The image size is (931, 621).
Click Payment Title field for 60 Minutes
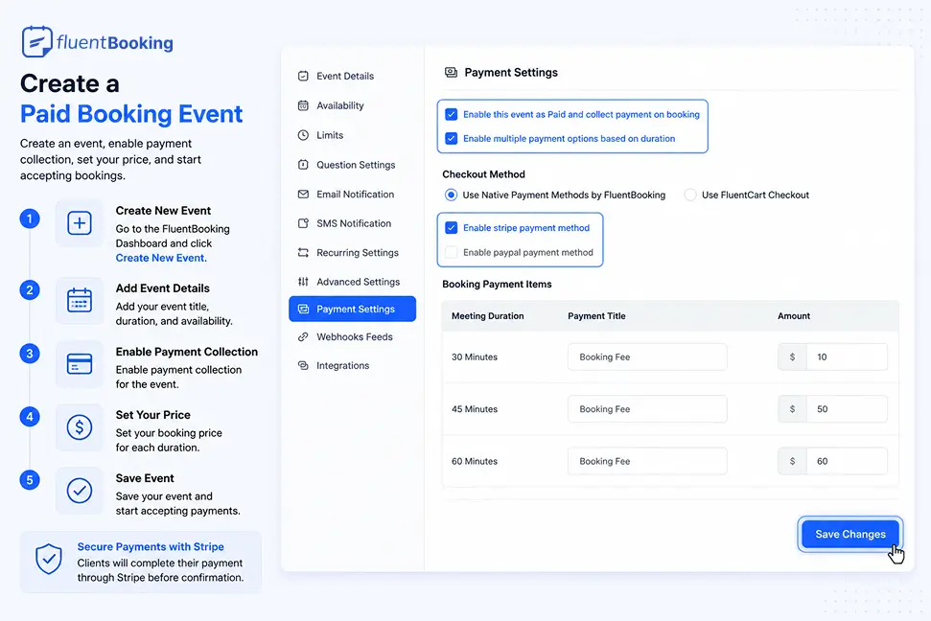(647, 461)
